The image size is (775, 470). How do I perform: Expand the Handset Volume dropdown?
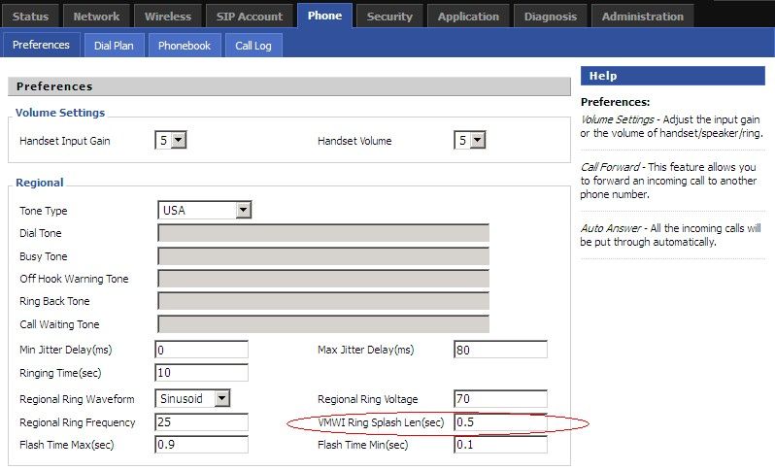[470, 141]
